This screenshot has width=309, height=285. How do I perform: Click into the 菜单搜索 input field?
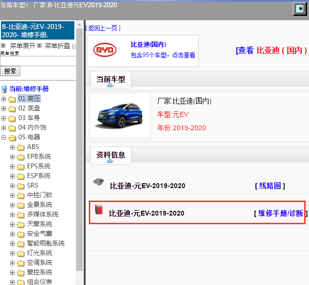coord(38,61)
